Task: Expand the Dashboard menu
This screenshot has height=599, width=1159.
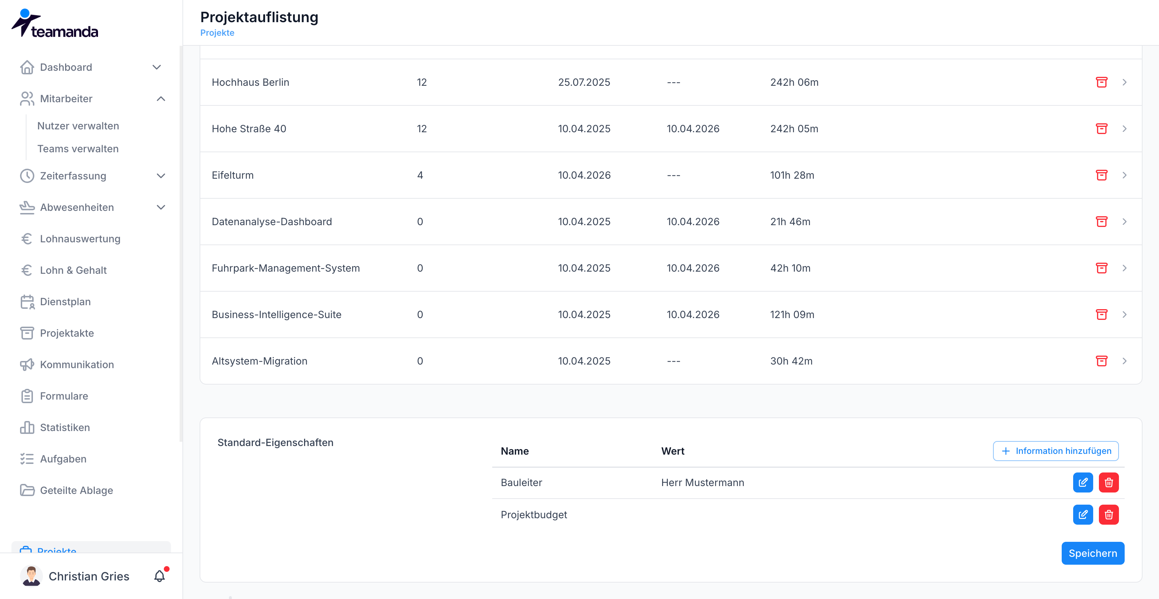Action: tap(157, 68)
